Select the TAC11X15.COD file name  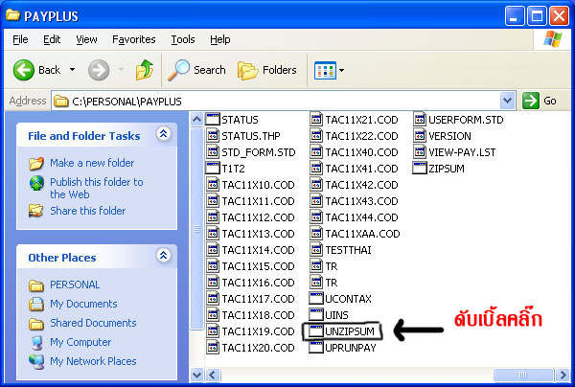point(258,266)
